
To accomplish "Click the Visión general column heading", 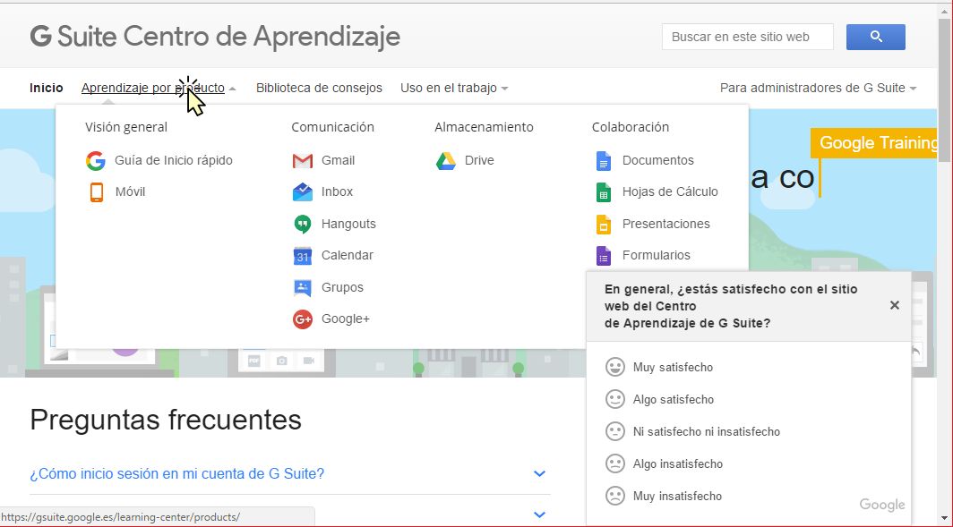I will (125, 127).
